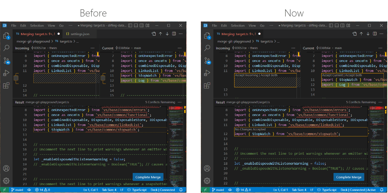Open editor more actions ellipsis in Before window
This screenshot has height=193, width=388.
click(181, 34)
